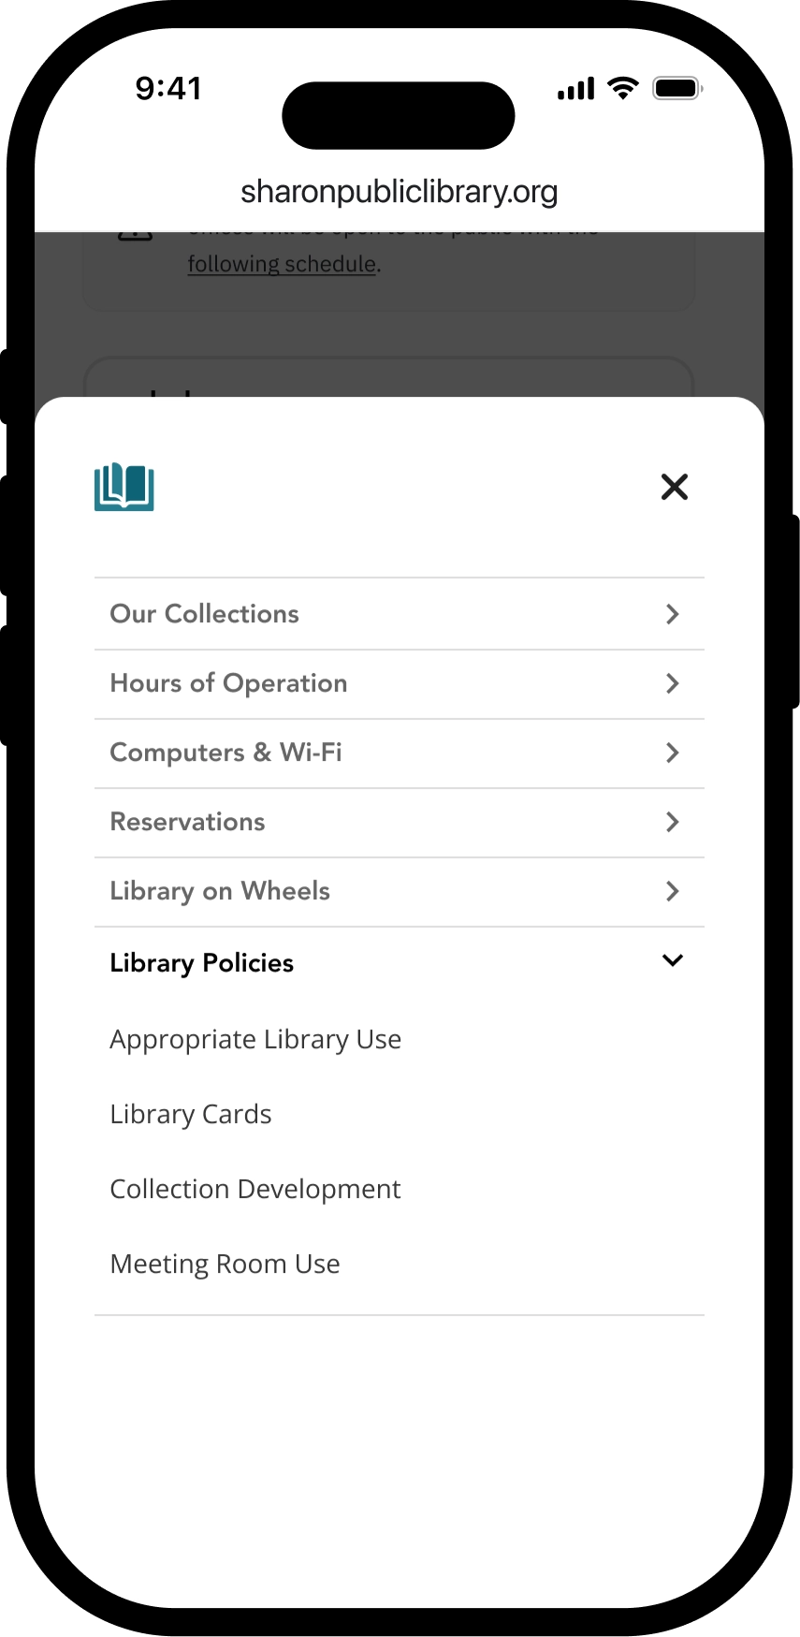Click the library book logo icon
This screenshot has width=800, height=1637.
click(124, 487)
